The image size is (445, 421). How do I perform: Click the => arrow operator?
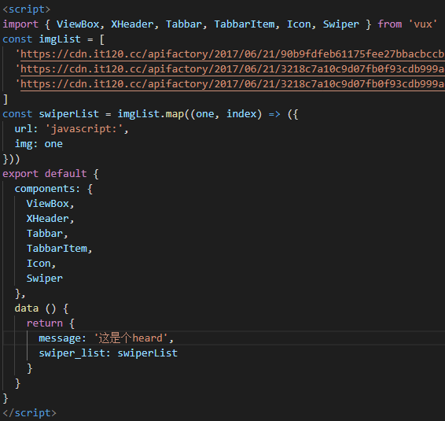274,114
